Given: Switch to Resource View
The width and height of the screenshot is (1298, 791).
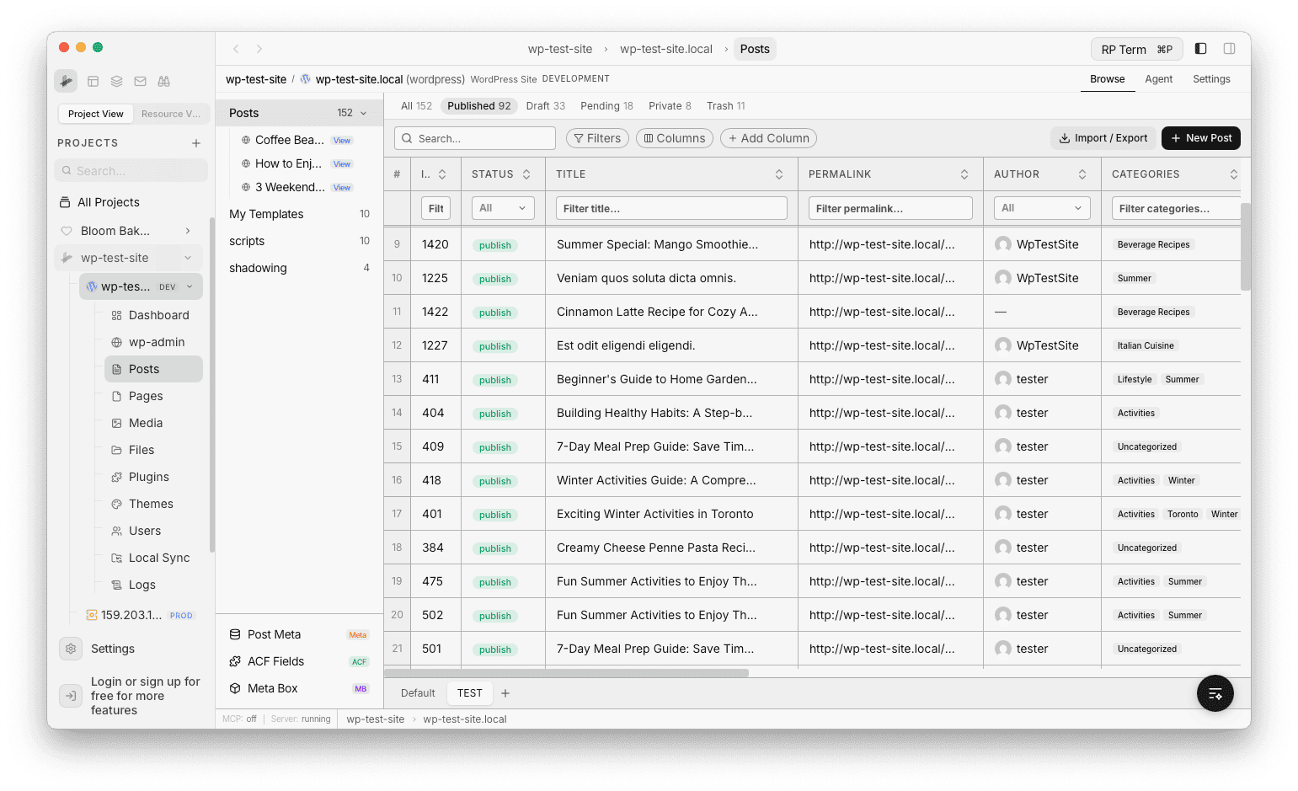Looking at the screenshot, I should [x=171, y=113].
